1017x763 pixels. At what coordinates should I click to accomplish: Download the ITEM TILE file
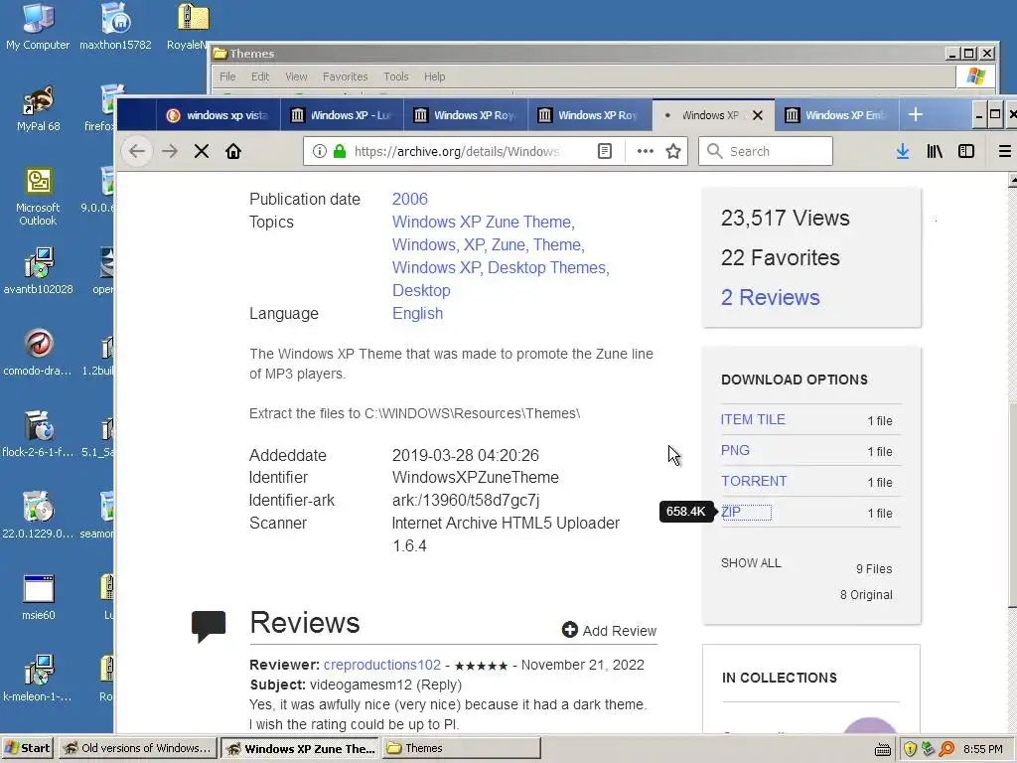[x=753, y=420]
